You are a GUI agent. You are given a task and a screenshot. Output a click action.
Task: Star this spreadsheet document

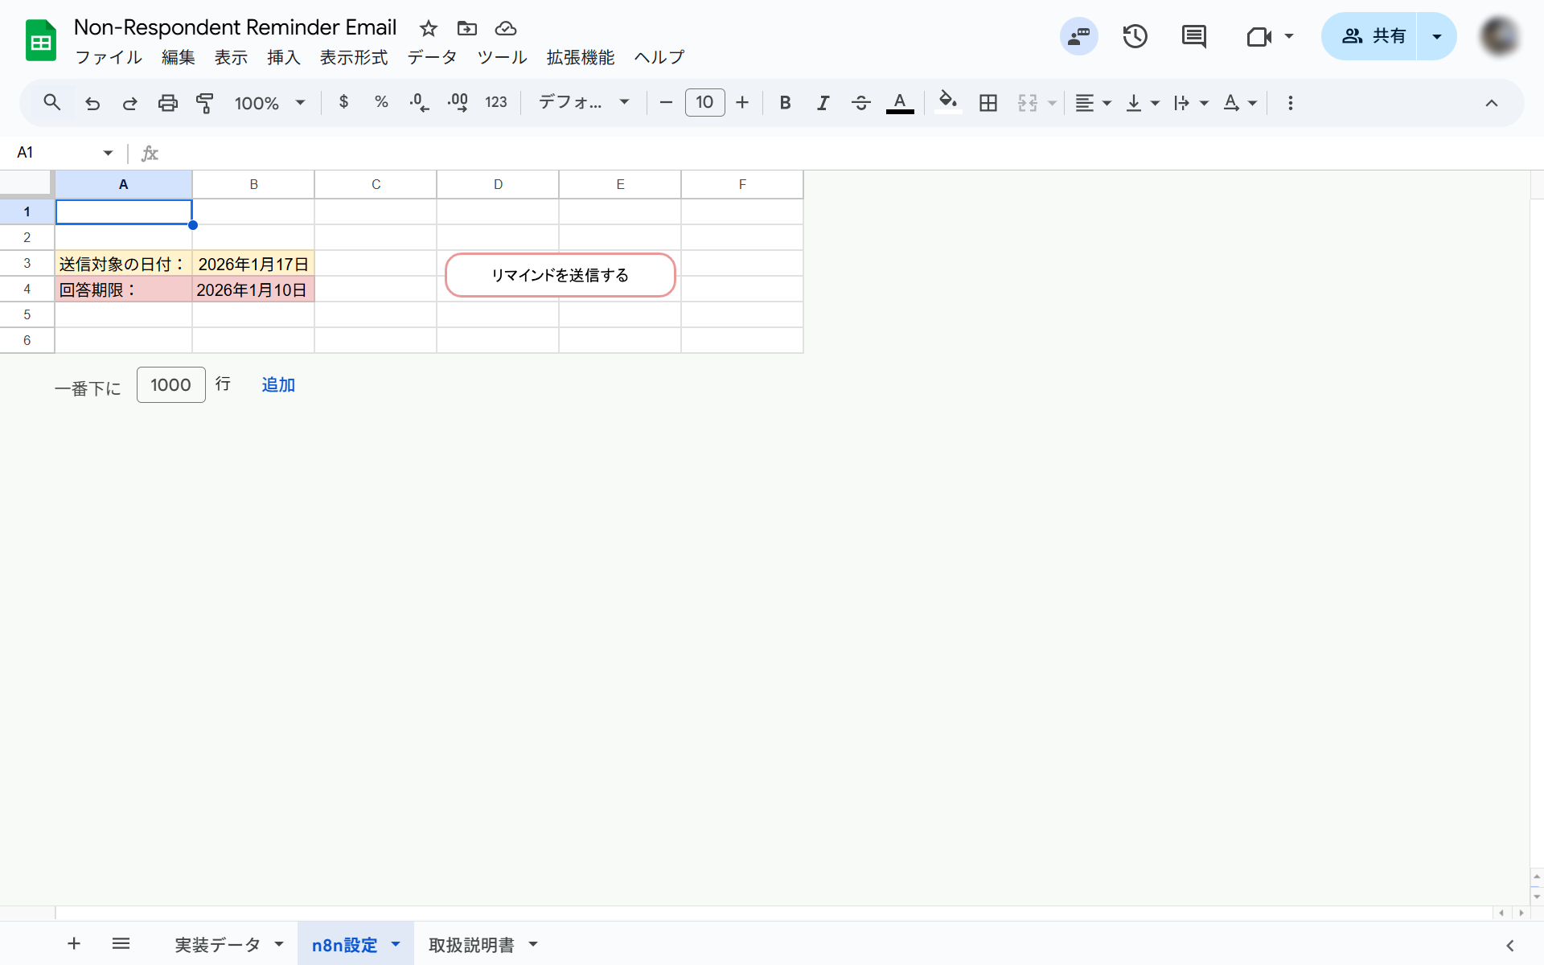click(x=429, y=29)
